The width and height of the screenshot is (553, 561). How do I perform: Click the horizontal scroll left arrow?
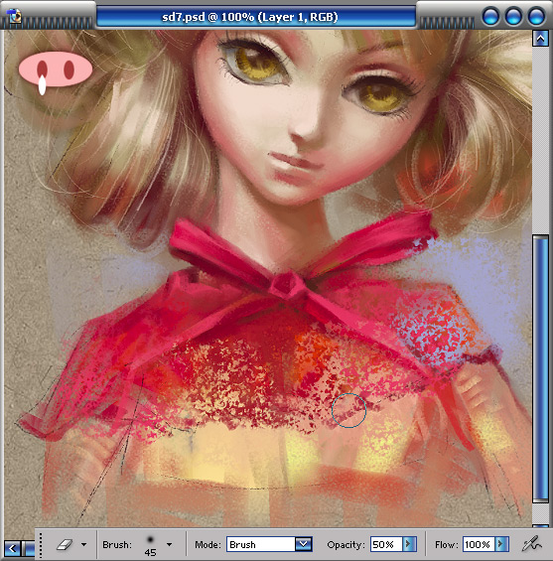(12, 548)
